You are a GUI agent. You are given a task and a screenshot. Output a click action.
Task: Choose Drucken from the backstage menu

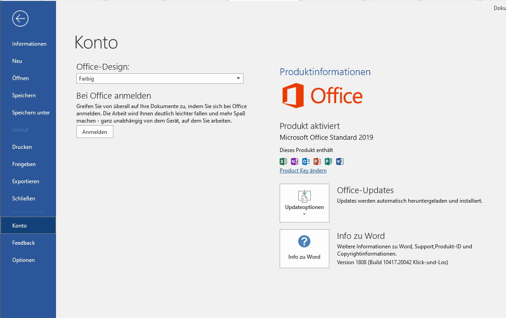pos(22,147)
